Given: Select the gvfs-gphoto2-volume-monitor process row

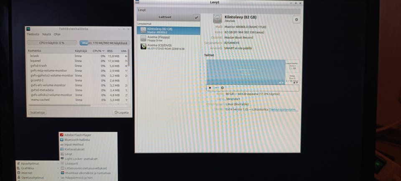Looking at the screenshot, I should 77,76.
